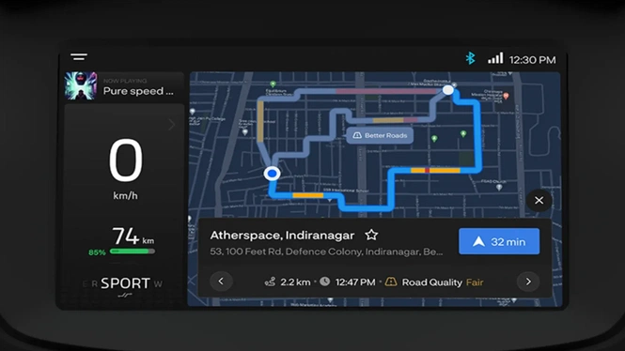Image resolution: width=625 pixels, height=351 pixels.
Task: Tap the clock icon beside 12:47 PM
Action: (325, 282)
